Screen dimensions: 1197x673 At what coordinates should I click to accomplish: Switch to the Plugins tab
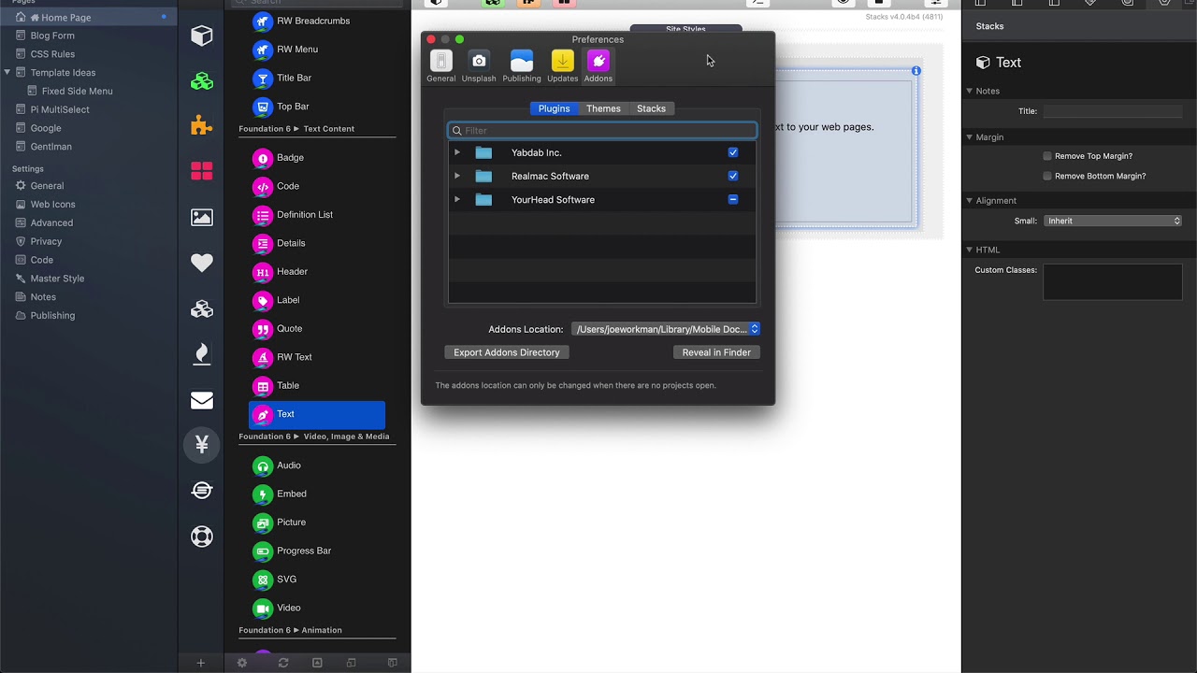[554, 108]
